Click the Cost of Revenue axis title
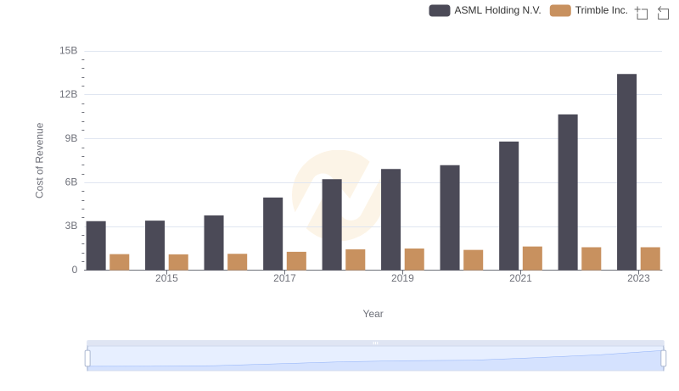 pos(39,160)
